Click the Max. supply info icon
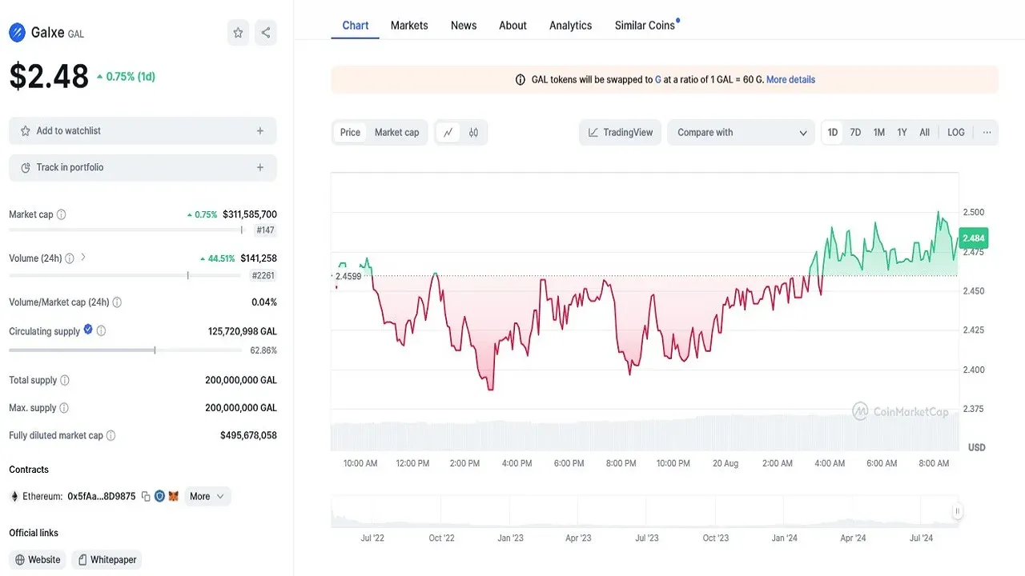1025x576 pixels. click(x=64, y=408)
